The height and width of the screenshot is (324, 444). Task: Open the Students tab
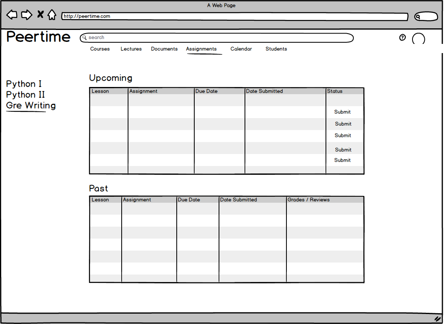[276, 49]
